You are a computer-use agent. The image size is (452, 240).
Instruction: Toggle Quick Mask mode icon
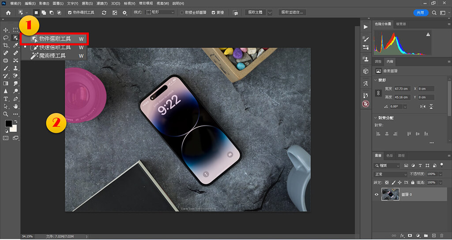(x=5, y=138)
